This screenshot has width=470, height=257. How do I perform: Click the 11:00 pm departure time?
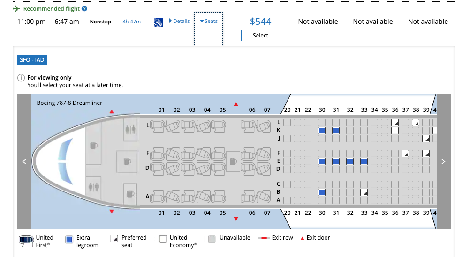tap(31, 22)
